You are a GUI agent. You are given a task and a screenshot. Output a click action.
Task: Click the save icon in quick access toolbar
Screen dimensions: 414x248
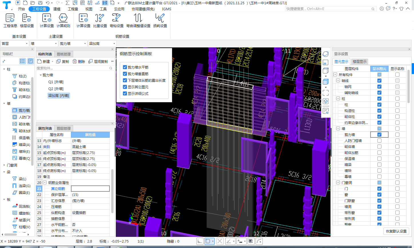point(41,3)
